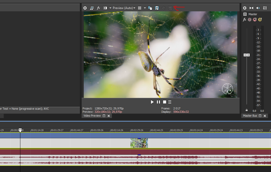Image resolution: width=271 pixels, height=172 pixels.
Task: Save snapshot to file floppy icon
Action: [x=157, y=8]
